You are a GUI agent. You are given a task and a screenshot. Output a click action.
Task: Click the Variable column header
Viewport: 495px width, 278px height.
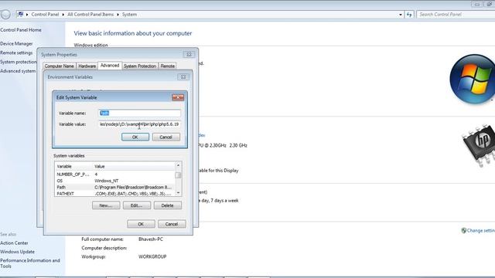click(x=74, y=166)
